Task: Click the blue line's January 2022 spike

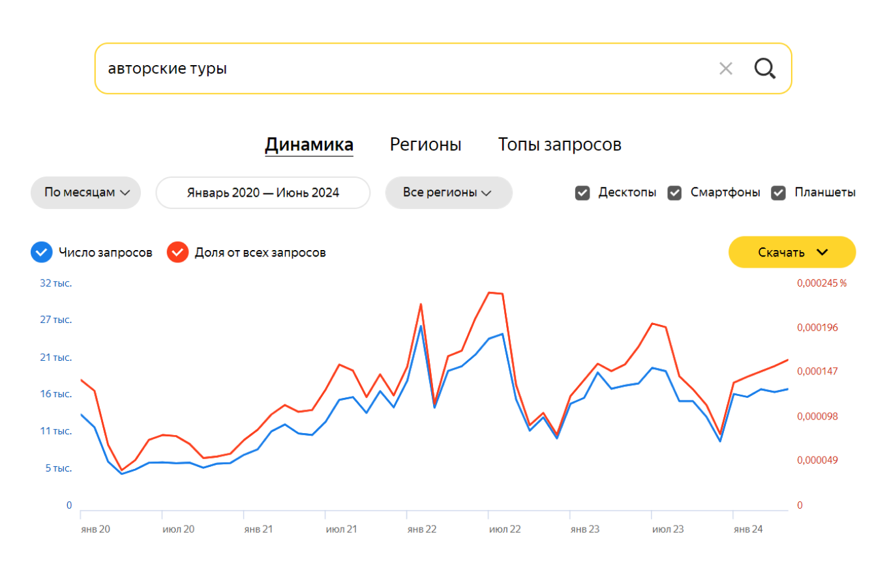Action: [x=421, y=326]
